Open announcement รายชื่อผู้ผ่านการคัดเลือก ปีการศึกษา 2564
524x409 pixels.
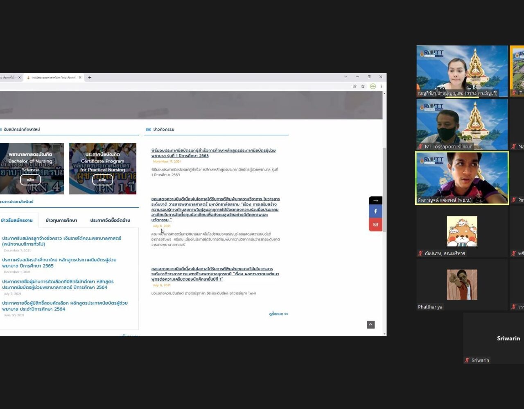[x=58, y=284]
